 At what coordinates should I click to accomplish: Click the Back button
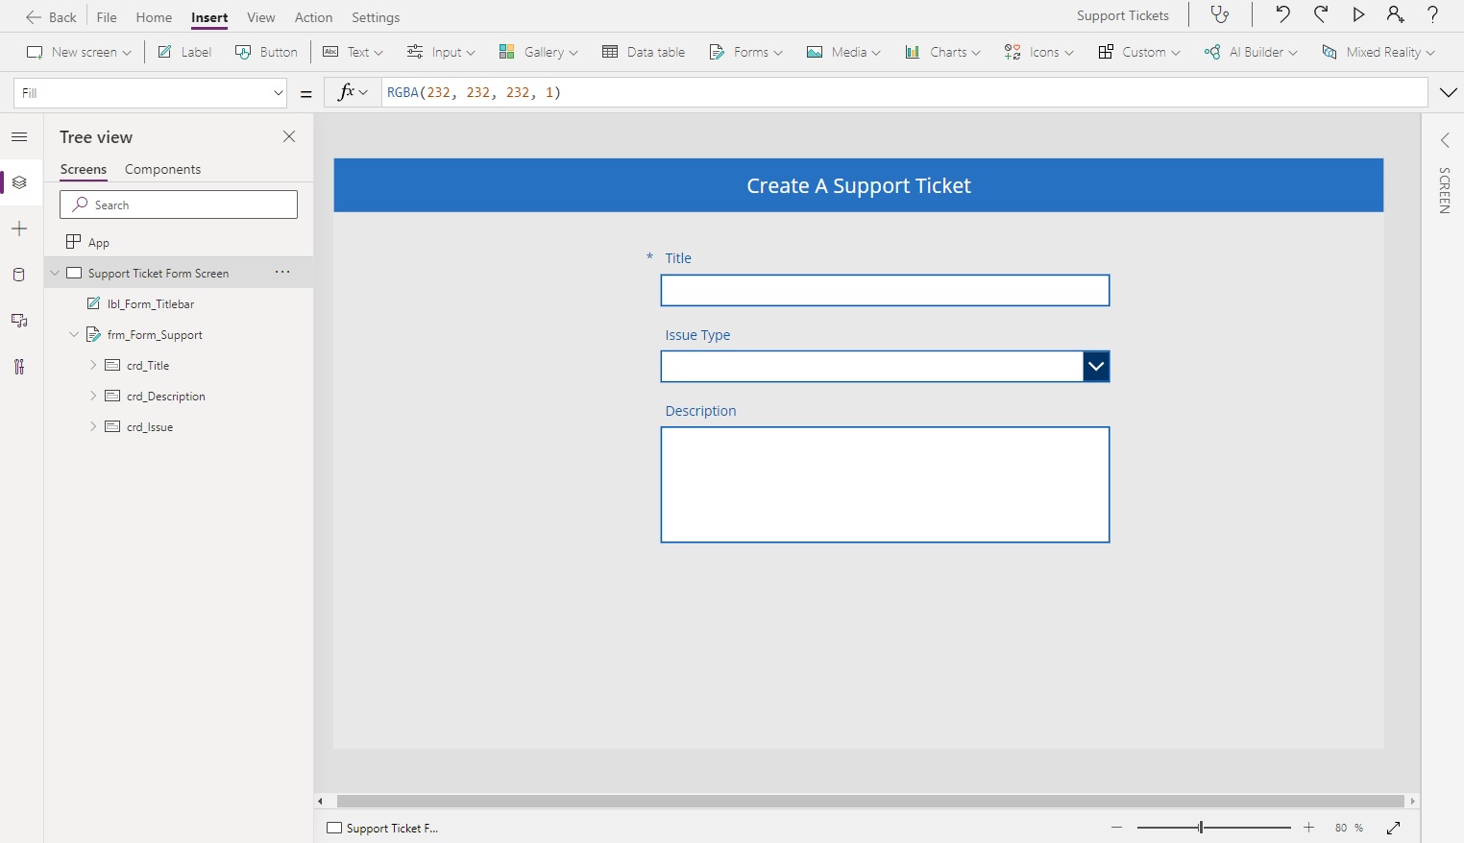[x=50, y=16]
